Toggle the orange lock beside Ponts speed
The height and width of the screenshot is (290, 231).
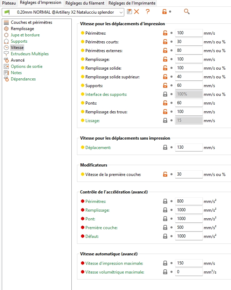[x=165, y=103]
